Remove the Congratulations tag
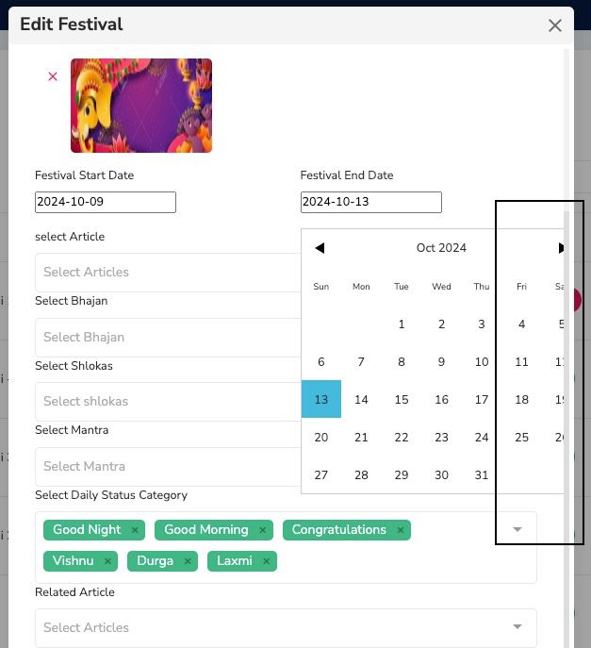Viewport: 591px width, 648px height. click(x=401, y=530)
